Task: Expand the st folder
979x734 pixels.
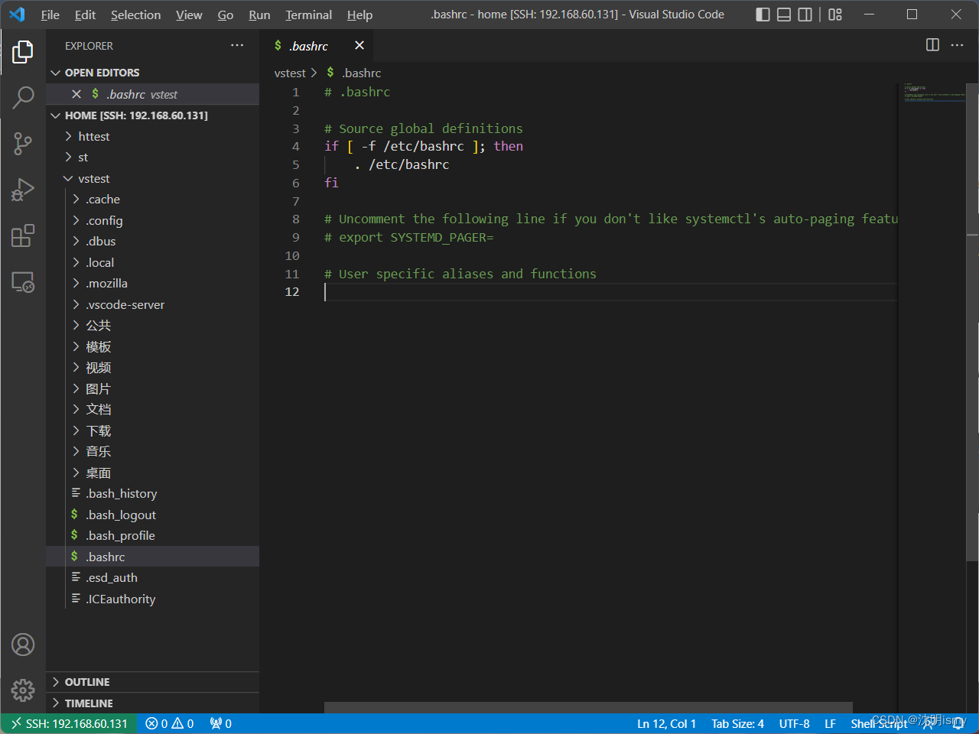Action: pos(152,157)
